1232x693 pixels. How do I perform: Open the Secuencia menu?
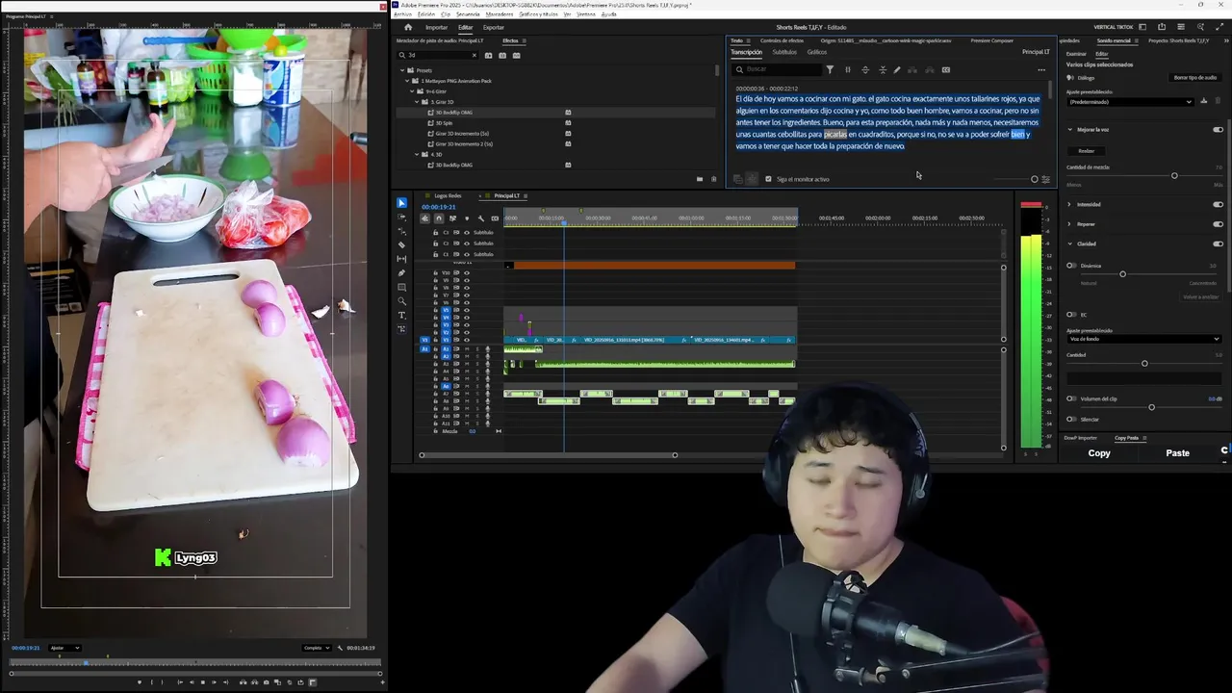tap(468, 14)
